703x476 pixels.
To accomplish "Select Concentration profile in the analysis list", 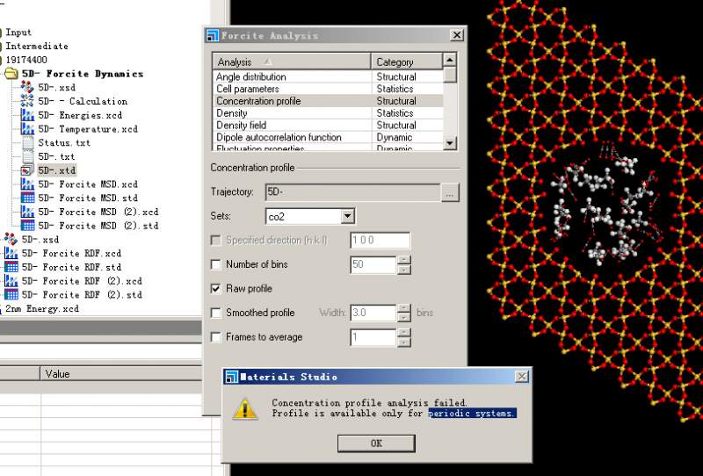I will [328, 101].
